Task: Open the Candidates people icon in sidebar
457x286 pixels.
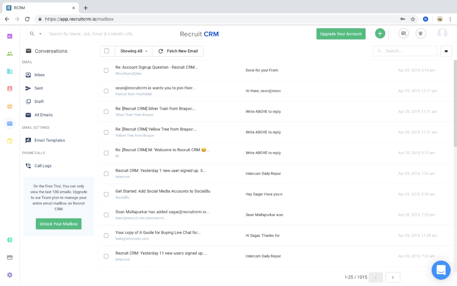Action: [x=10, y=54]
